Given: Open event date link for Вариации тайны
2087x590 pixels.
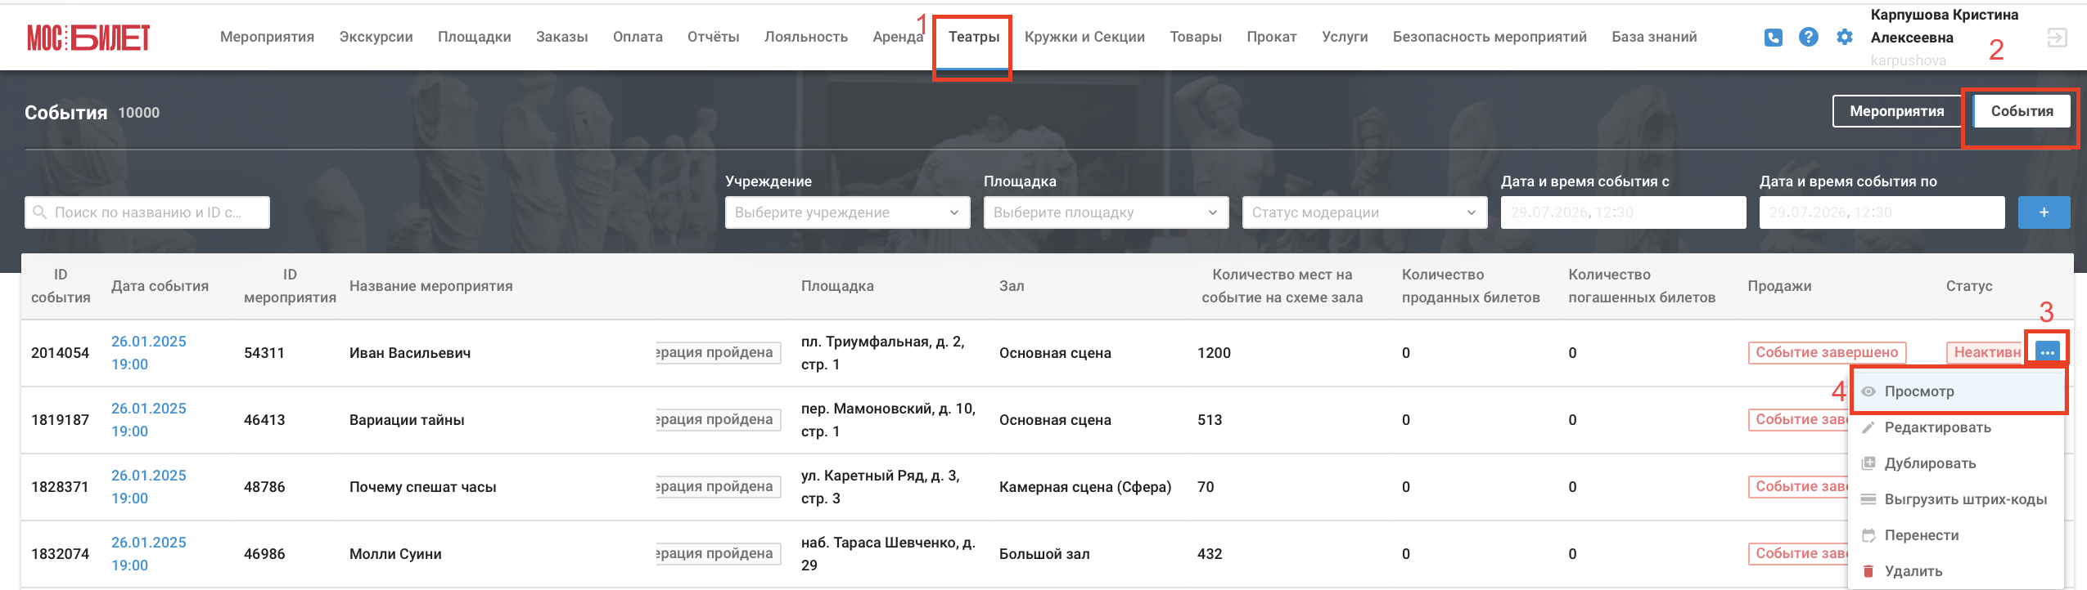Looking at the screenshot, I should click(148, 420).
